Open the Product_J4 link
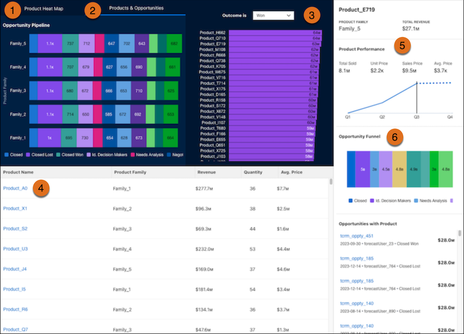 15,269
